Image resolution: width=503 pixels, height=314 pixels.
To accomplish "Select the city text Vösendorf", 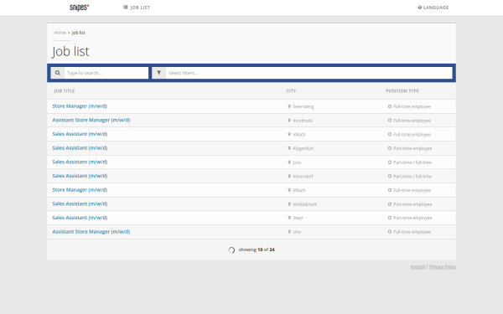I will coord(303,177).
